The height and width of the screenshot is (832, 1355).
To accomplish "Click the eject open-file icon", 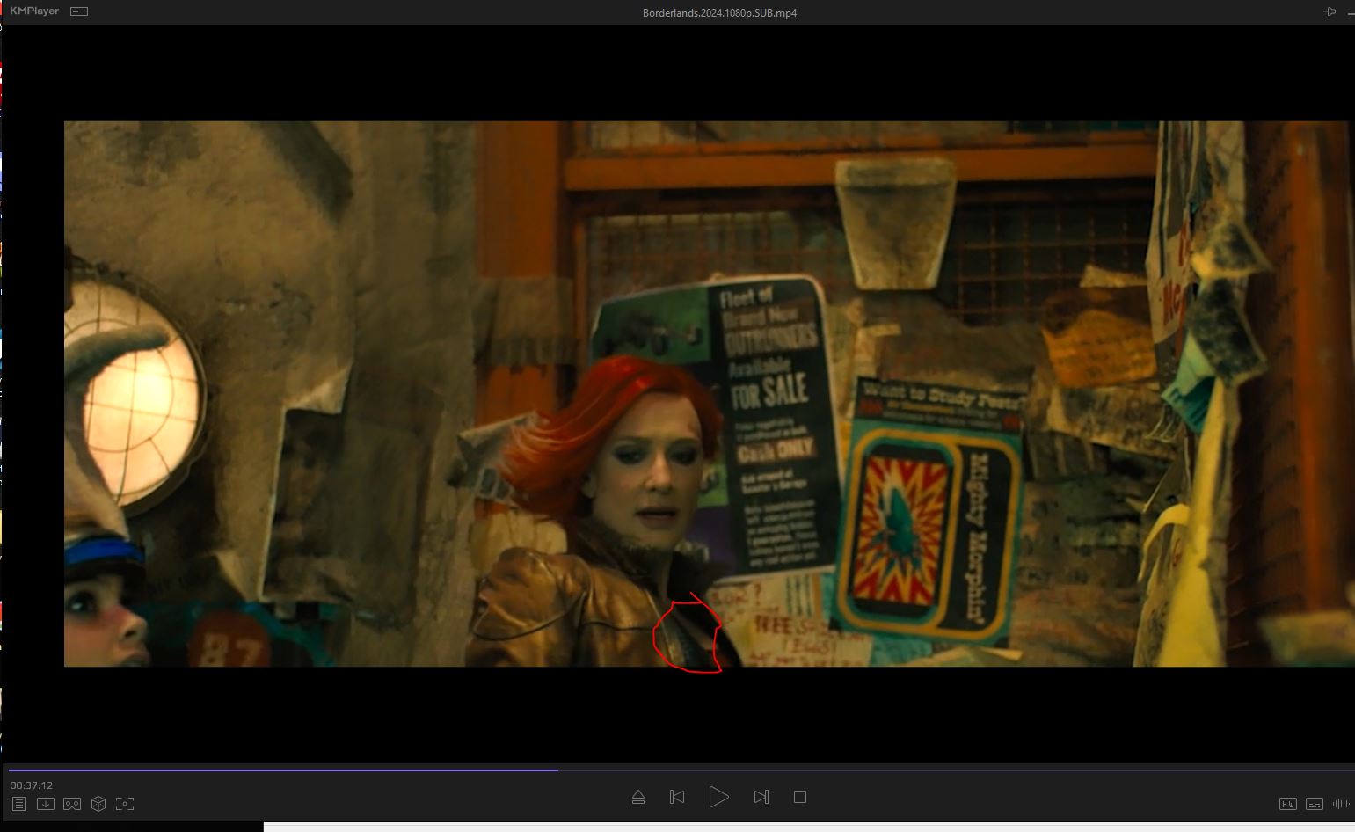I will [638, 797].
